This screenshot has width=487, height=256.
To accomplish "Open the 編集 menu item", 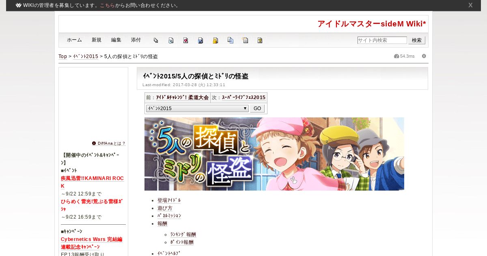I will (116, 40).
